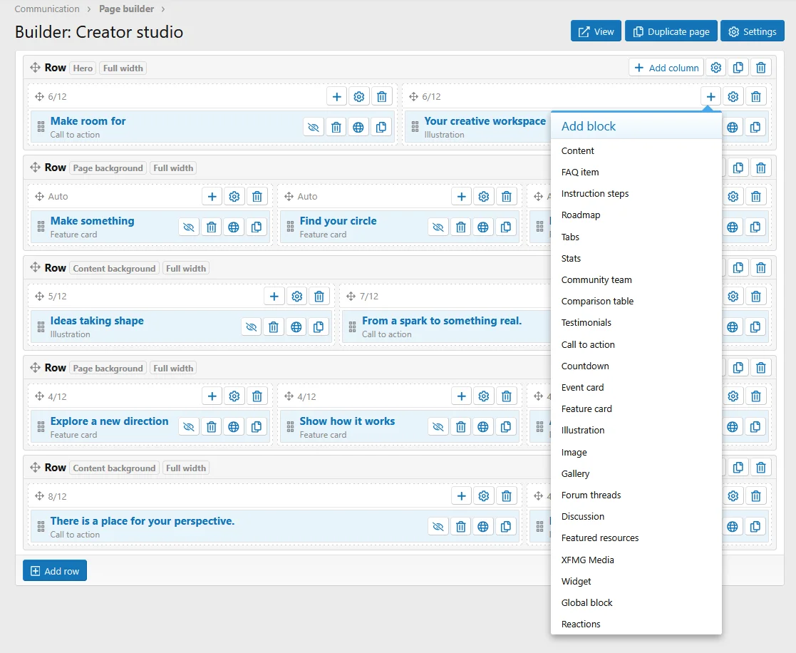This screenshot has height=653, width=796.
Task: Open add-block menu in first 6/12 column
Action: point(336,96)
